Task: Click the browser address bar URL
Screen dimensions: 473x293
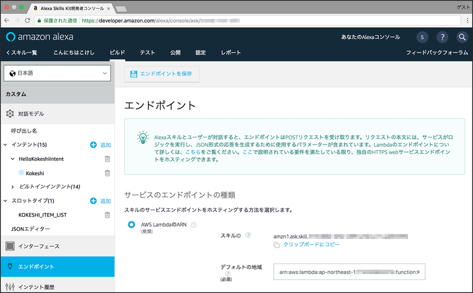Action: pos(160,21)
